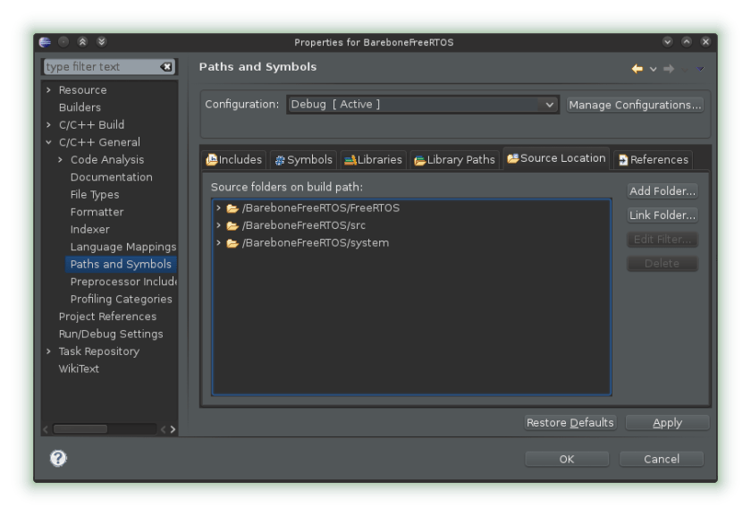The image size is (751, 516).
Task: Clear filter text with the erase icon
Action: click(166, 67)
